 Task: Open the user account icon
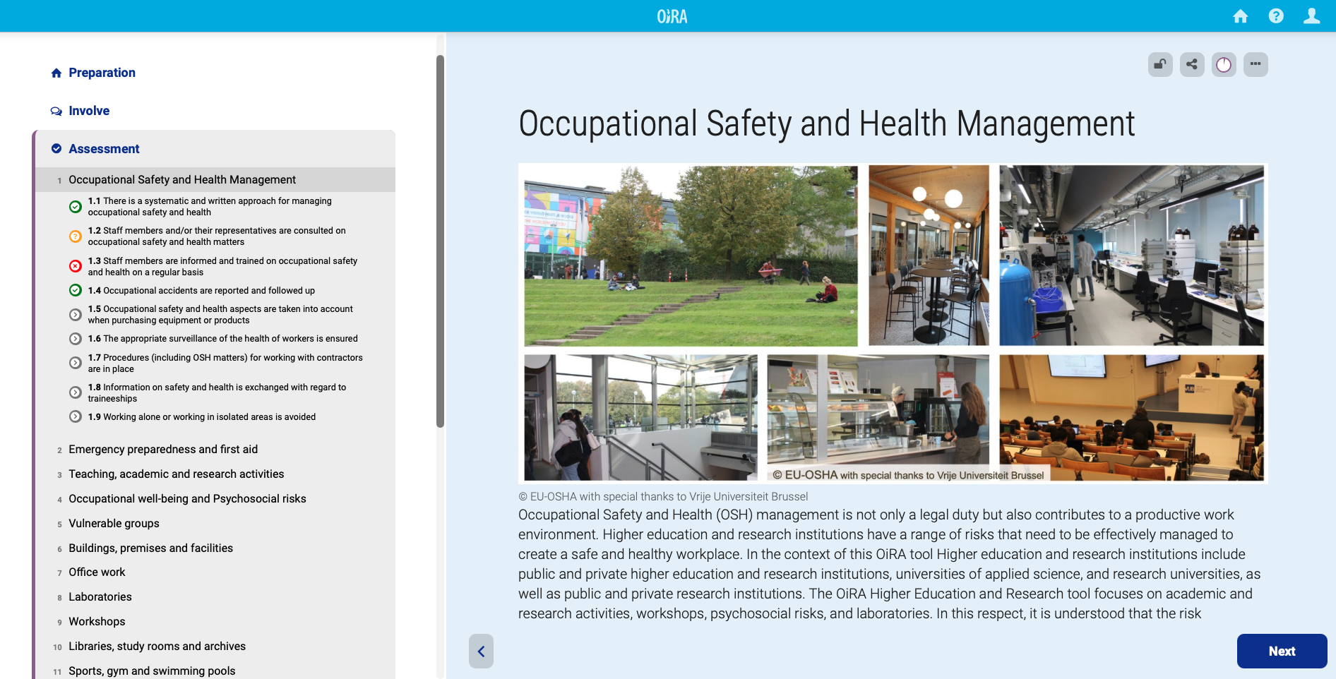pyautogui.click(x=1311, y=16)
